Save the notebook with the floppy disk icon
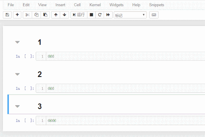Screen dimensions: 205x137 coord(7,15)
